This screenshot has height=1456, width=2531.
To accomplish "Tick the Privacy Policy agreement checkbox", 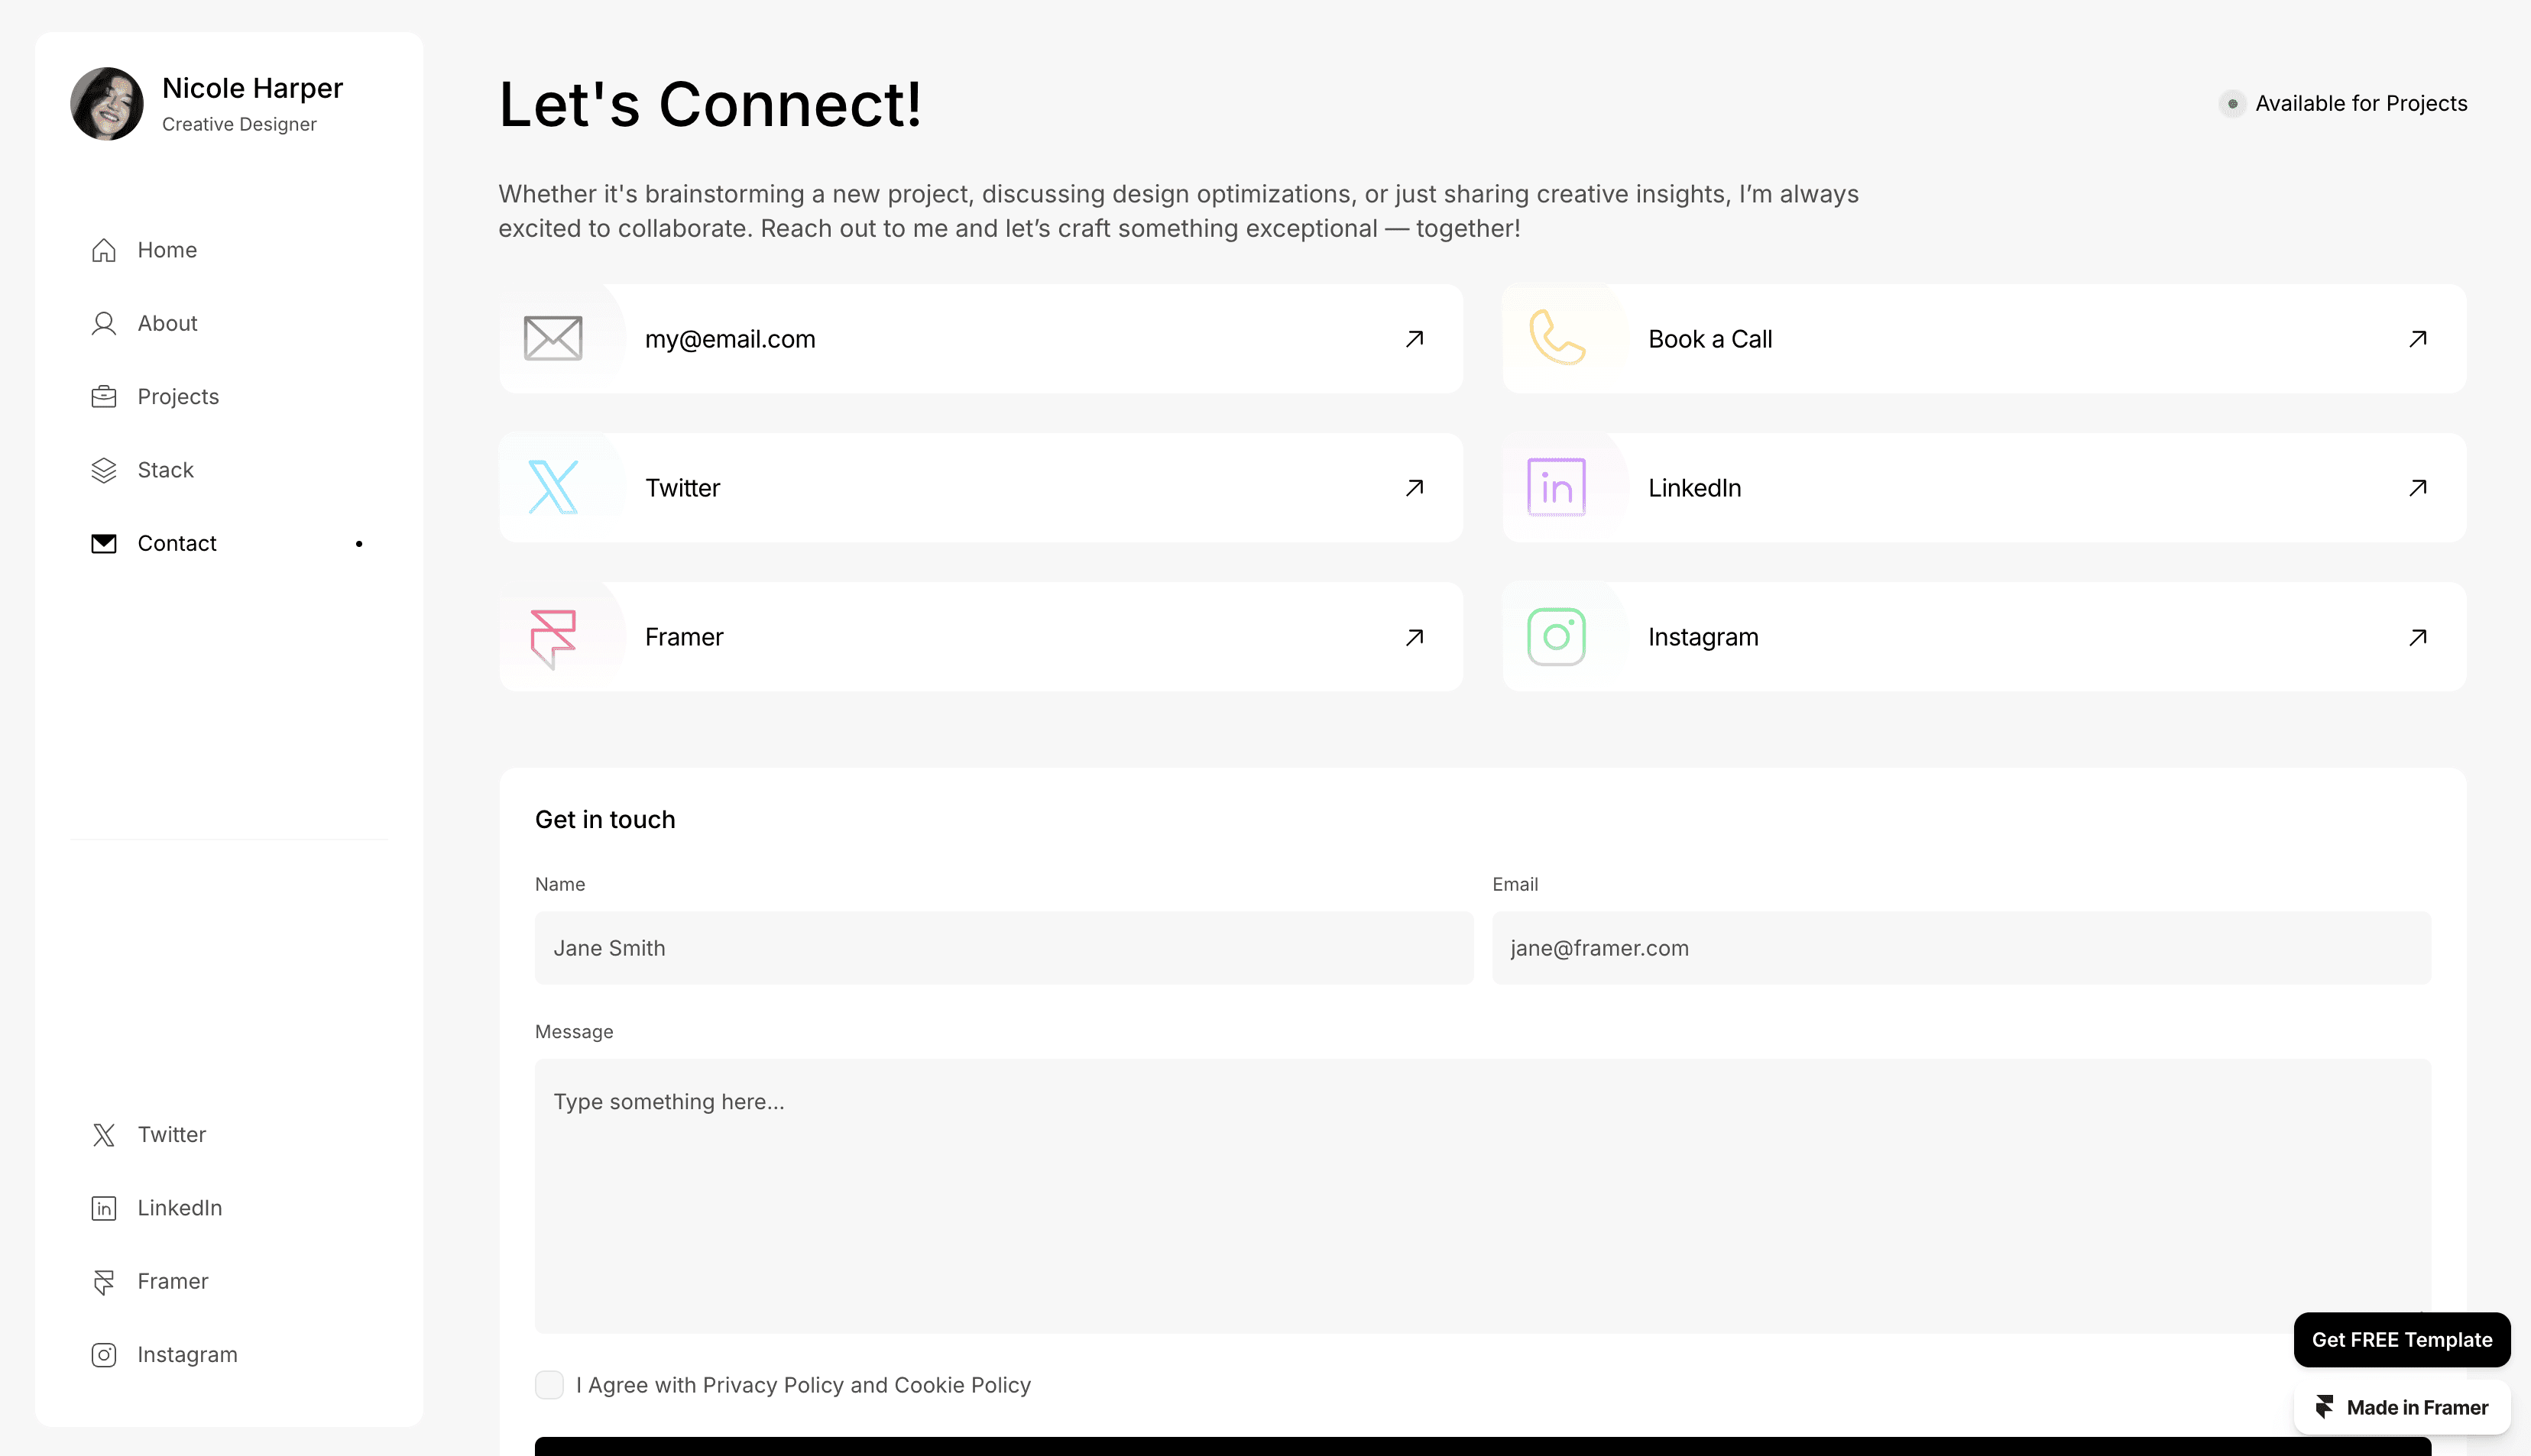I will coord(549,1385).
